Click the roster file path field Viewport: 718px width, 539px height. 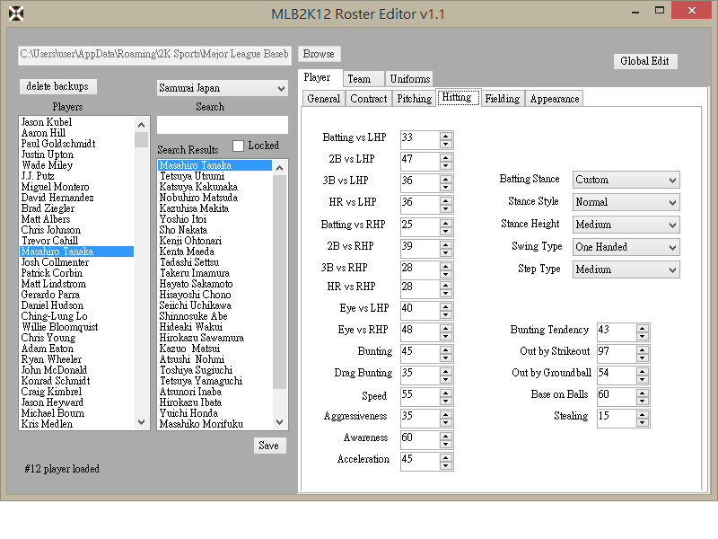click(x=154, y=55)
